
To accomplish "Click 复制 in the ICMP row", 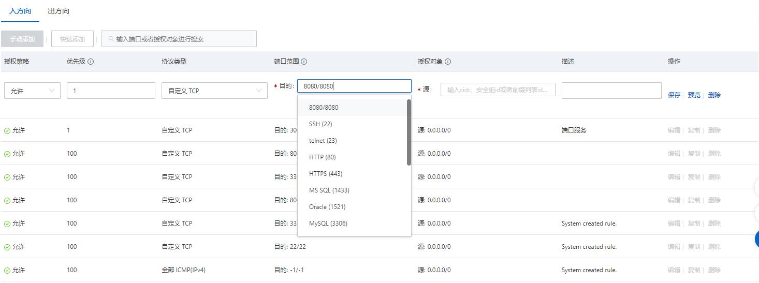I will click(x=694, y=270).
